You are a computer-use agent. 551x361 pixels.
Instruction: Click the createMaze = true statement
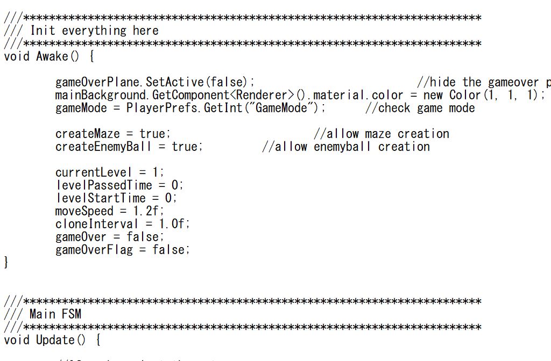click(x=113, y=134)
